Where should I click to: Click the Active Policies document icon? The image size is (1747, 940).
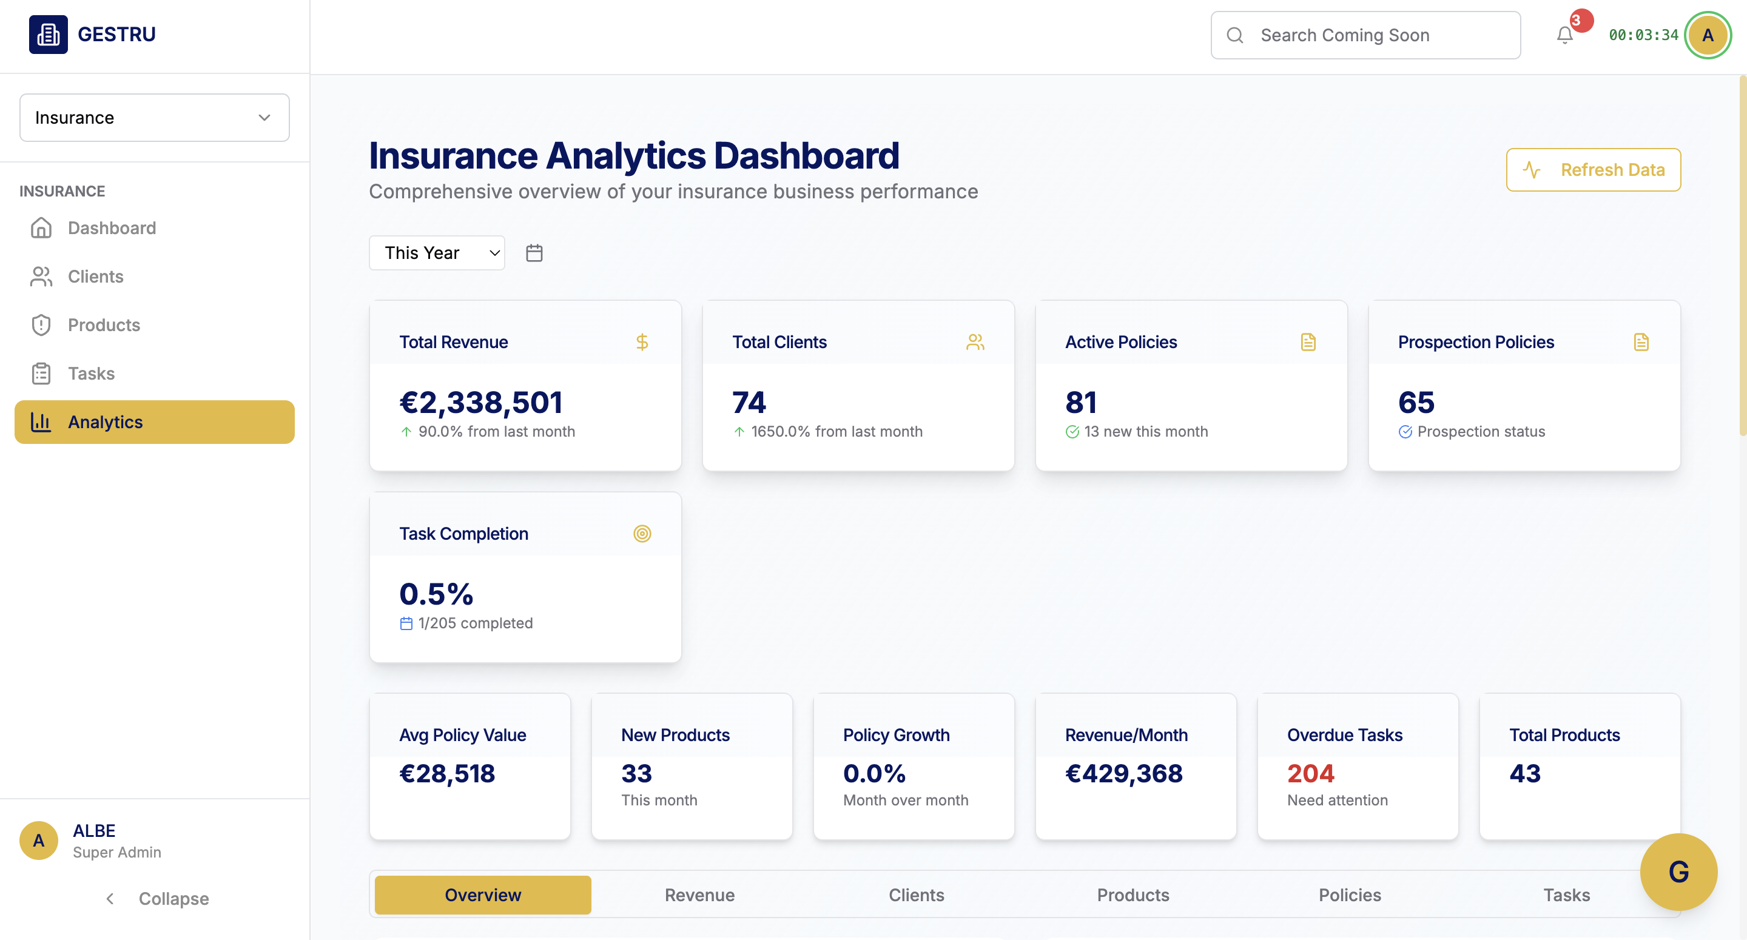pos(1308,342)
